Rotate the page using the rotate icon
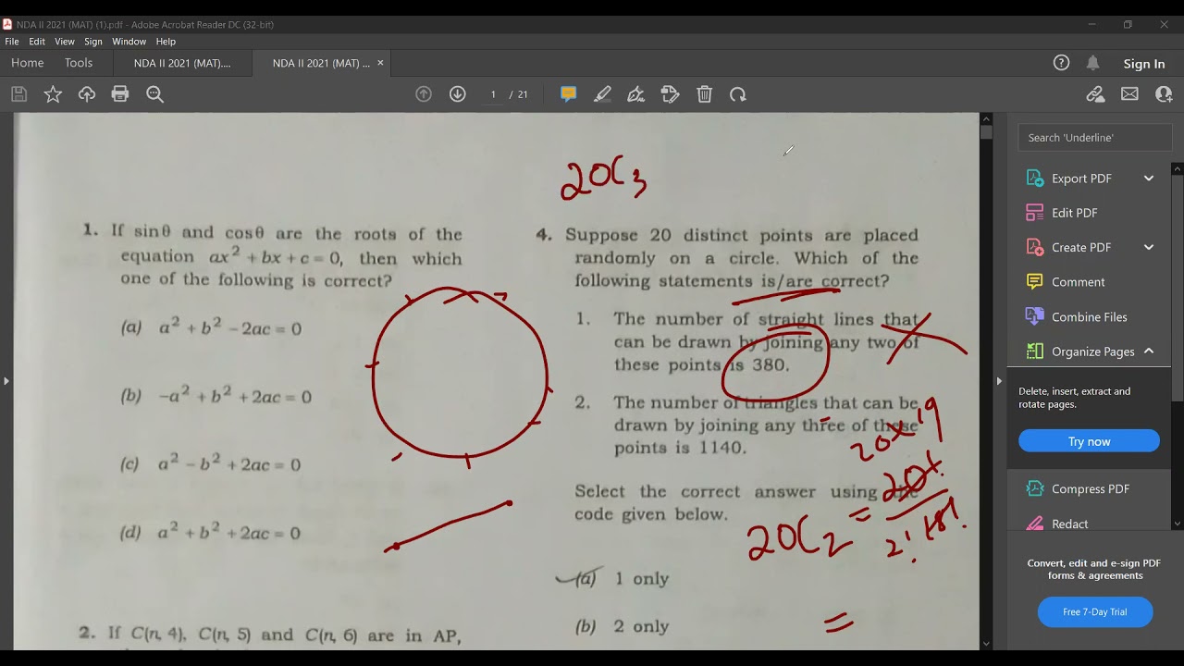The height and width of the screenshot is (666, 1184). (737, 94)
